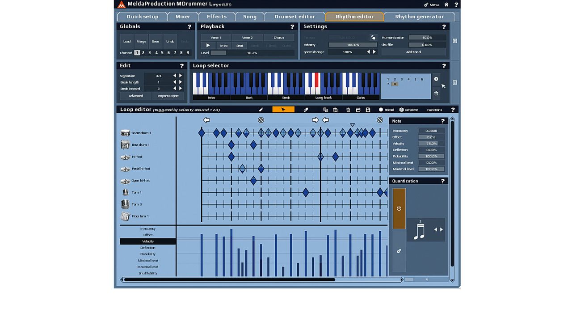This screenshot has height=322, width=572.
Task: Select channel 5
Action: 162,53
